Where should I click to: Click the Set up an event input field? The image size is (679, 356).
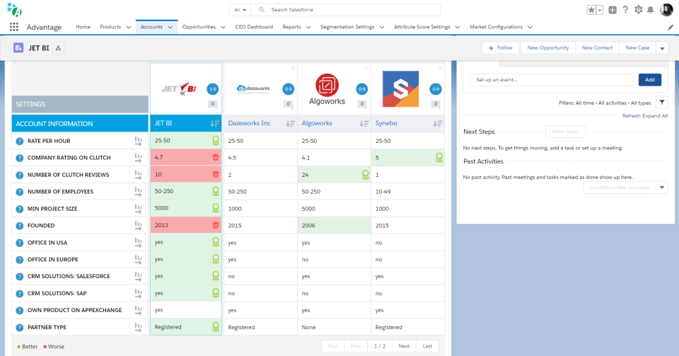click(x=552, y=80)
